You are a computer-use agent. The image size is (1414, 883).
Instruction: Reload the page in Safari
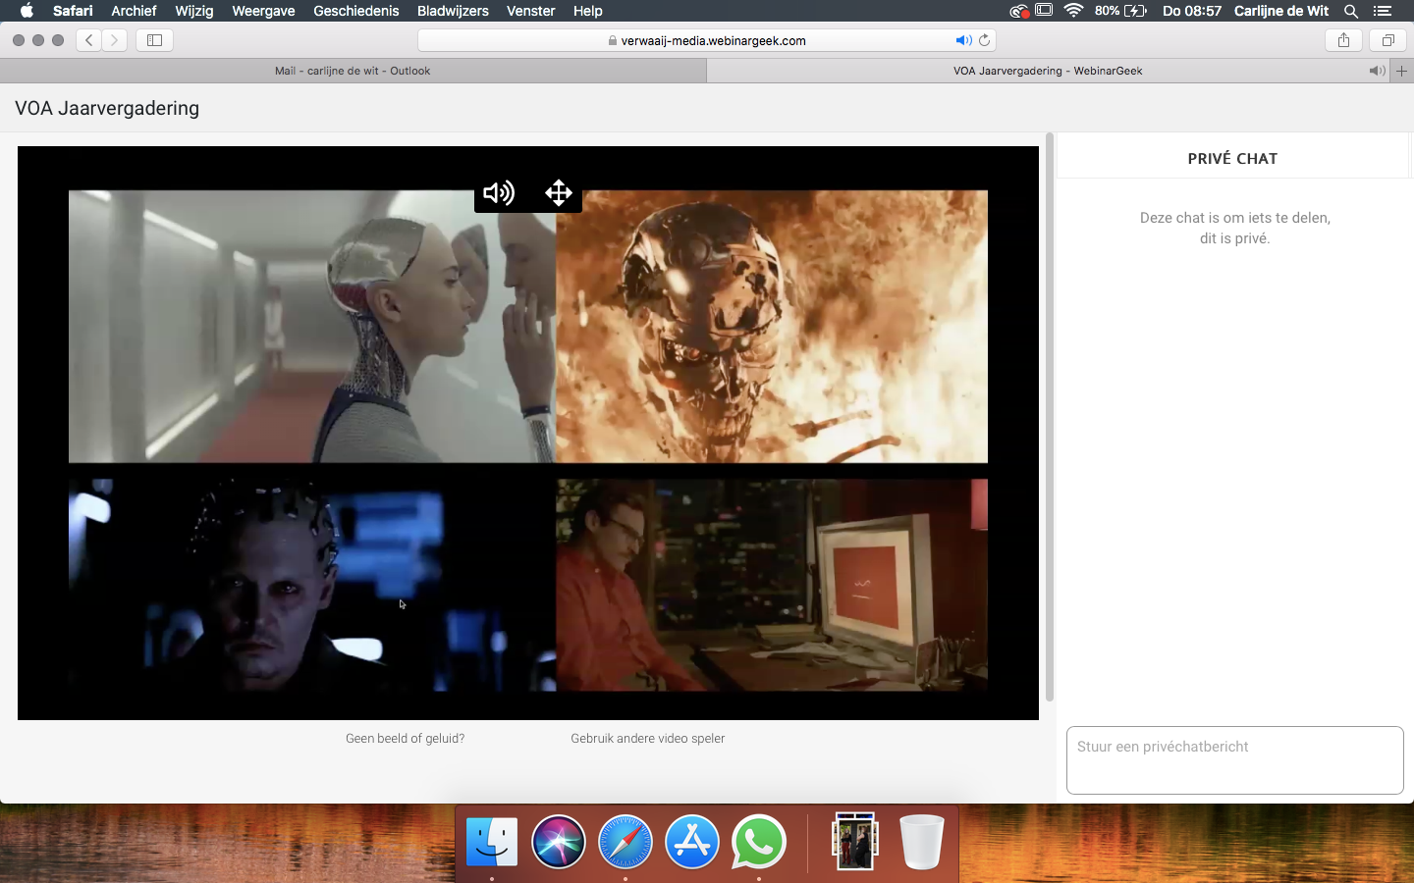[x=985, y=40]
